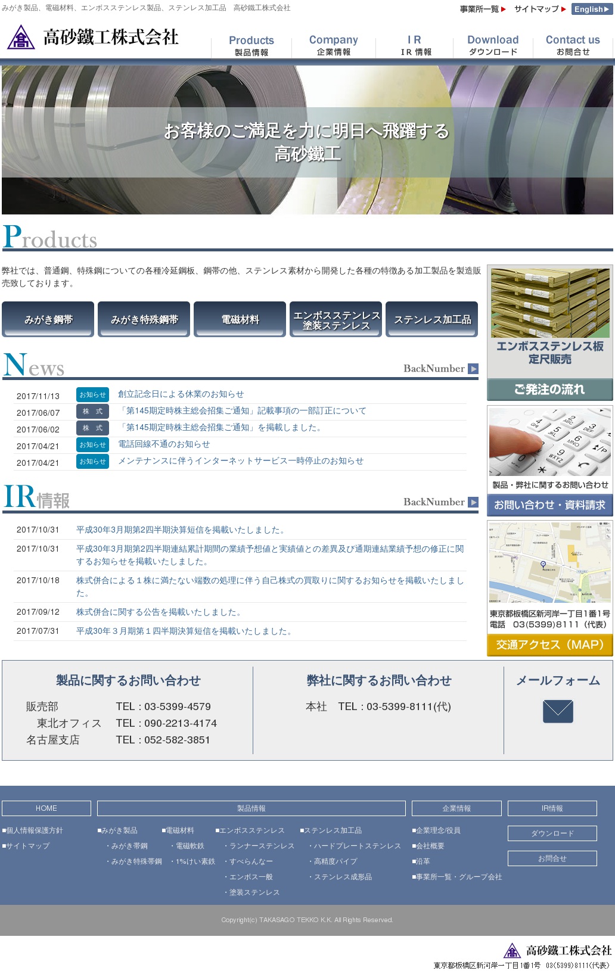Click the お知らせ tag for 2017/11/13
Image resolution: width=615 pixels, height=971 pixels.
pos(92,395)
